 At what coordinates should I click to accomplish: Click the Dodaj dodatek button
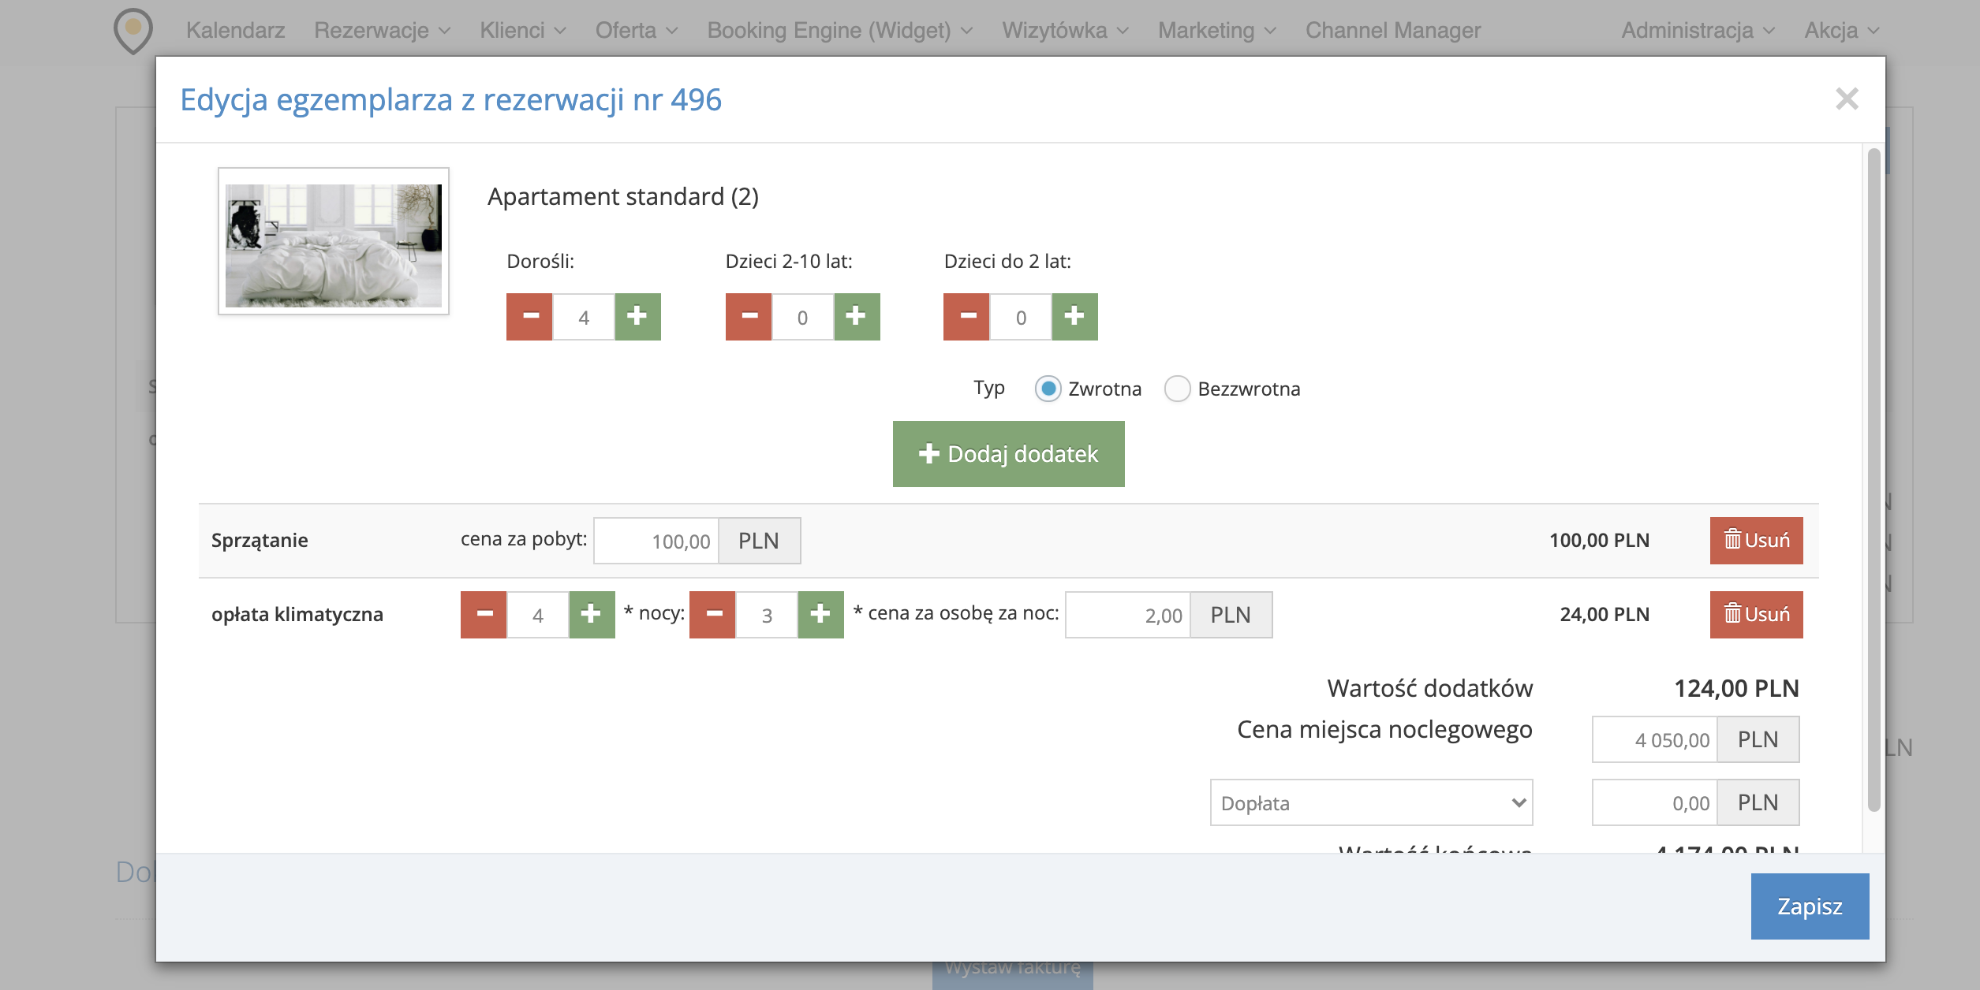tap(1008, 454)
